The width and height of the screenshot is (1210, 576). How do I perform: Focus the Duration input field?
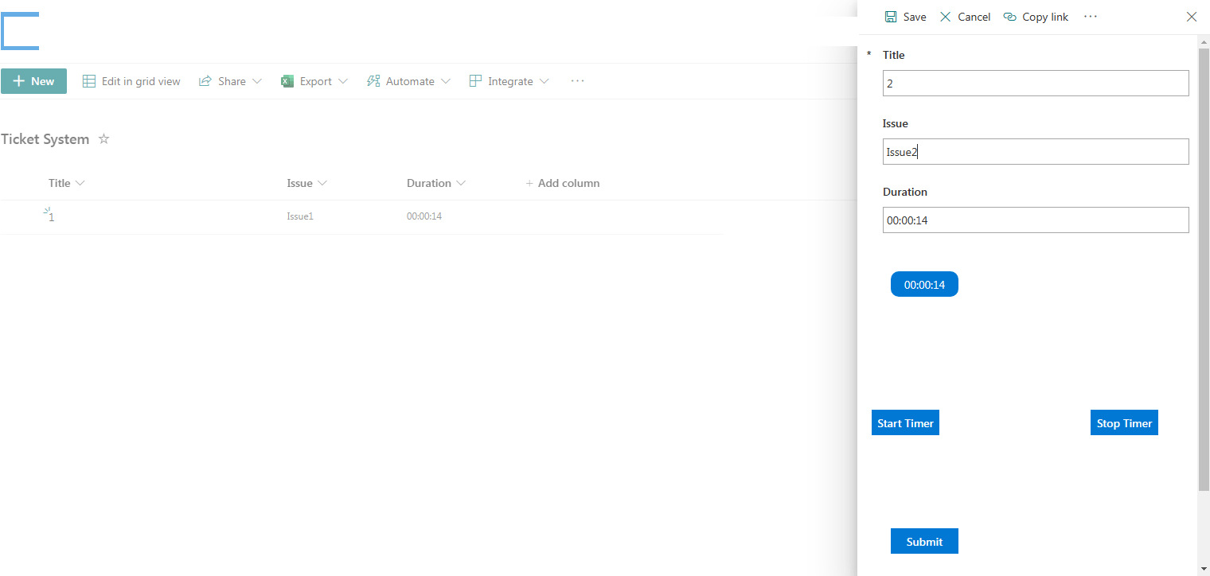[1036, 220]
